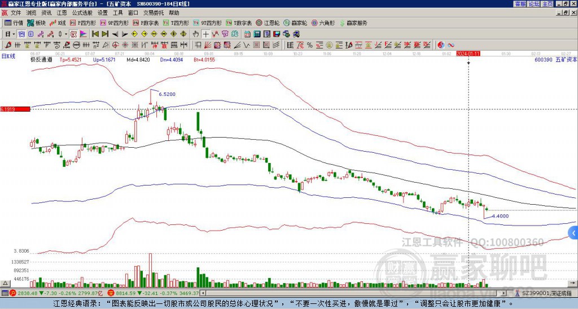Select the hand pan tool
Viewport: 578px width, 309px height.
tap(196, 34)
